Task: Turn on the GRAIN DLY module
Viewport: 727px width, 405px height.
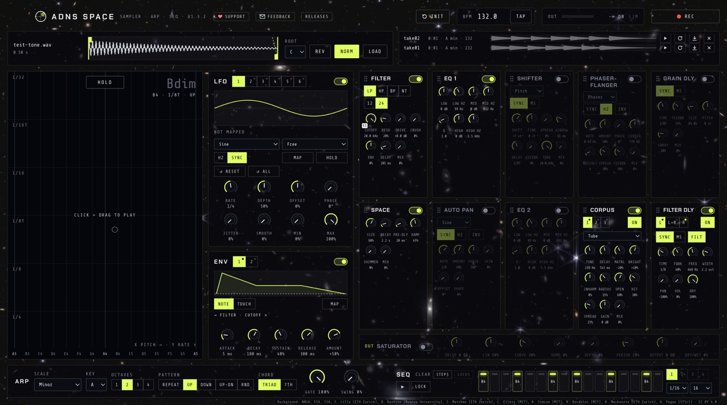Action: pyautogui.click(x=707, y=79)
